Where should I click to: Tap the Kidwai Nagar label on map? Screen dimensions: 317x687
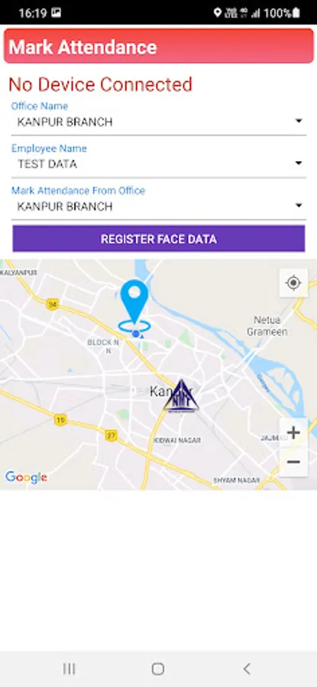(x=177, y=440)
